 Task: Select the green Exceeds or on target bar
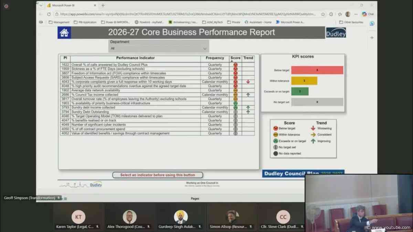tap(300, 91)
